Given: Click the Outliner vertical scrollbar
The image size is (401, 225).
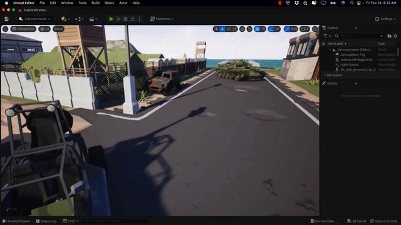Looking at the screenshot, I should tap(398, 52).
